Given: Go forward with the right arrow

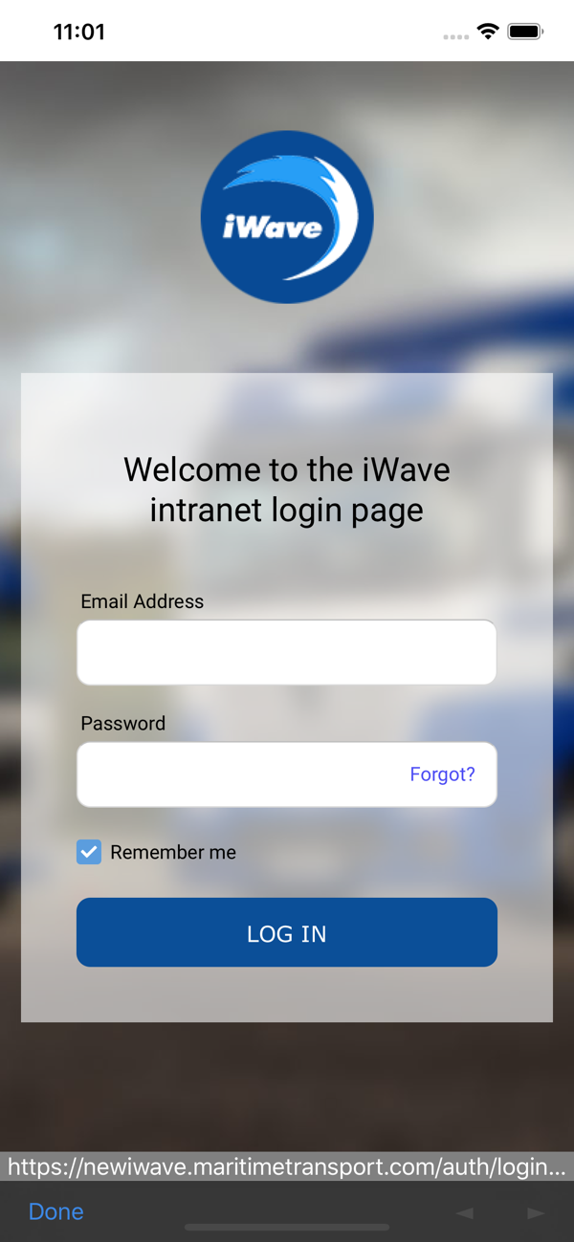Looking at the screenshot, I should [x=536, y=1212].
